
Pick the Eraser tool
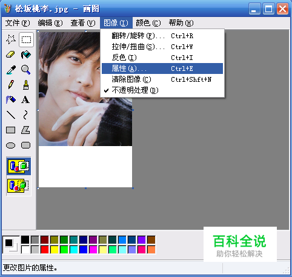pos(11,55)
